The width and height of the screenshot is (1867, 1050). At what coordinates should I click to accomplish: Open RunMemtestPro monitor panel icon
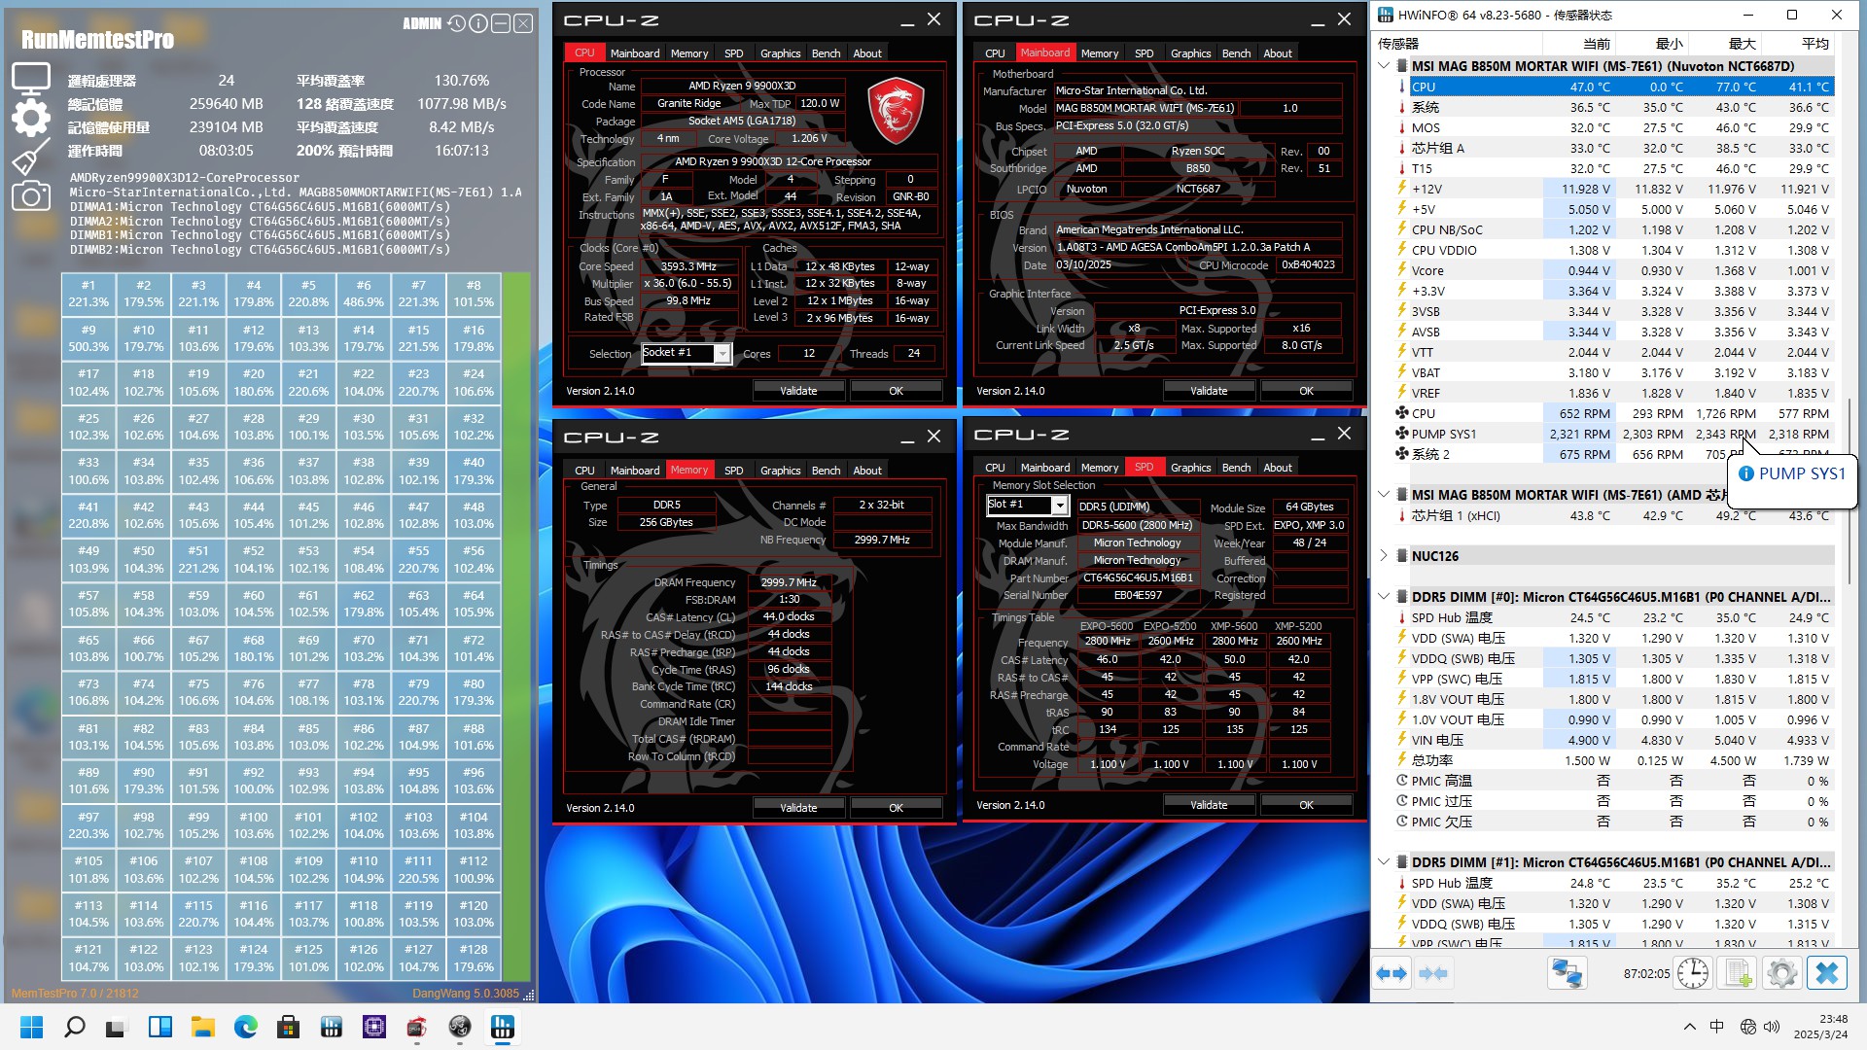coord(31,78)
